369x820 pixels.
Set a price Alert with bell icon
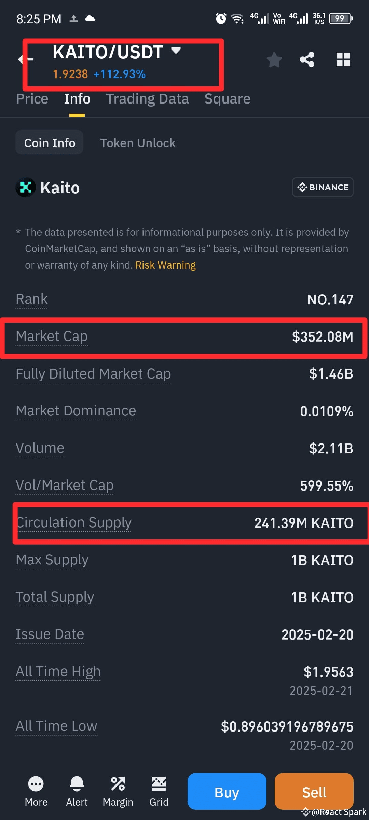77,784
